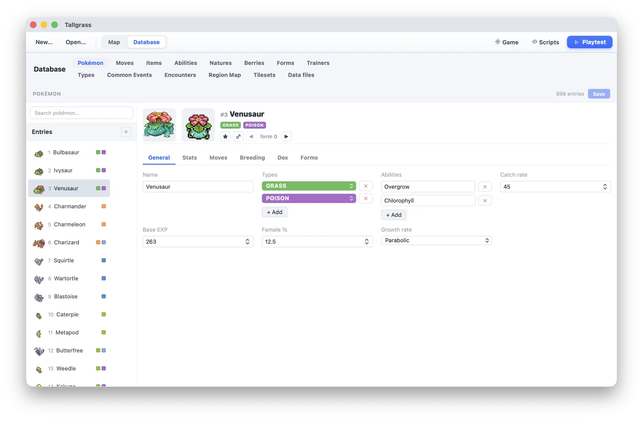Click the Name field containing Venusaur

pos(198,187)
